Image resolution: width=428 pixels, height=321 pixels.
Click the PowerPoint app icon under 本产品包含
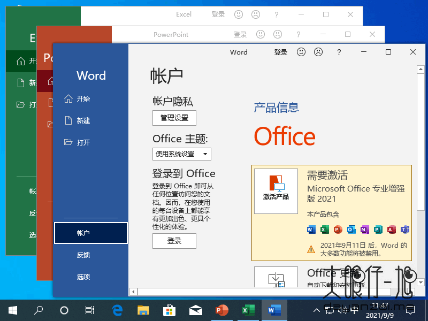[x=338, y=230]
